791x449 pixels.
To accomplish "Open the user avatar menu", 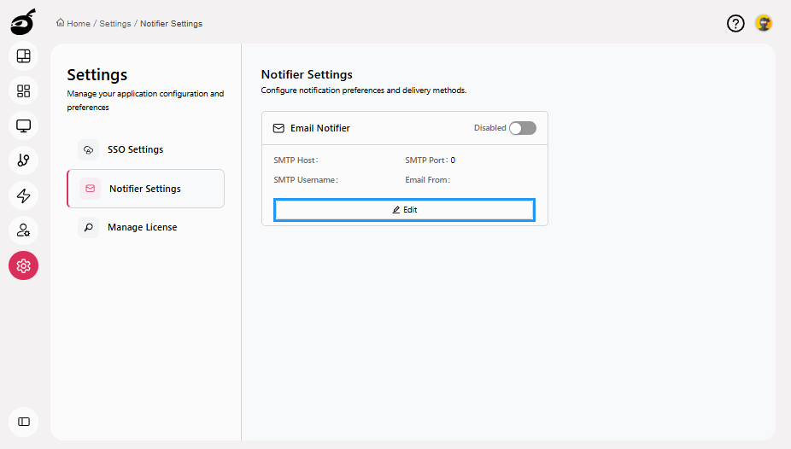I will pyautogui.click(x=764, y=23).
